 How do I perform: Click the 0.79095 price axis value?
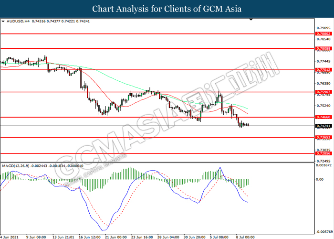coord(324,28)
